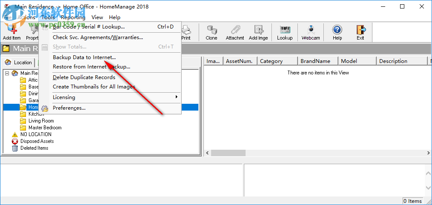Choose Backup Data to Internet
Viewport: 432px width, 205px height.
click(110, 57)
